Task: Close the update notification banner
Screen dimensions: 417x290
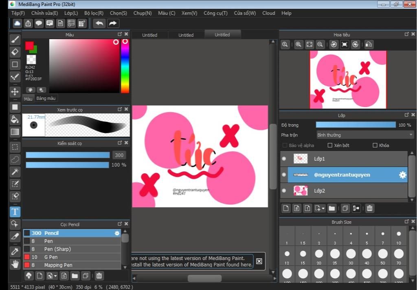Action: point(259,261)
